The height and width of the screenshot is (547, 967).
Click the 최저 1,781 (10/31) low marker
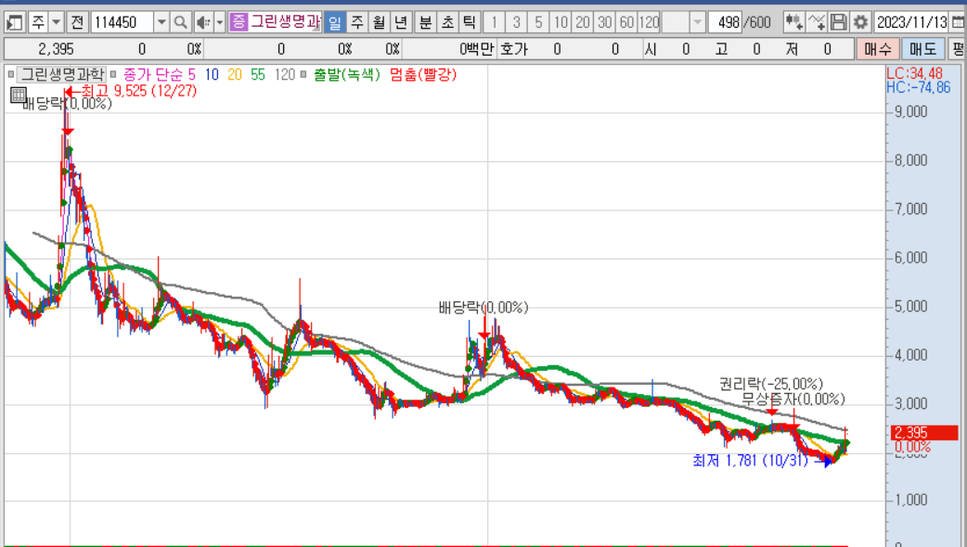point(762,461)
